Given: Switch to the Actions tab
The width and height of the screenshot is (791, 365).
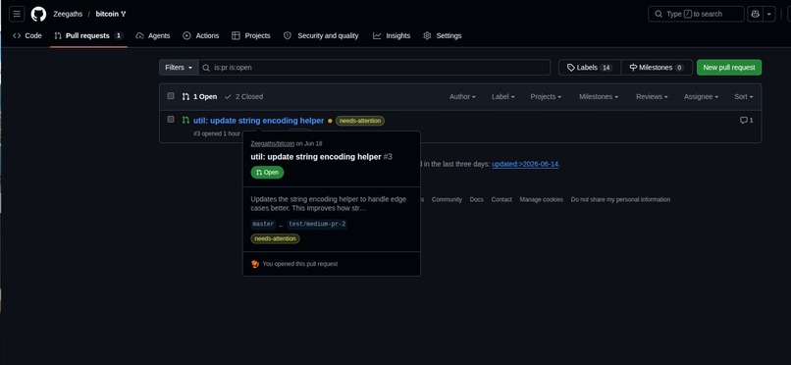Looking at the screenshot, I should click(x=201, y=35).
